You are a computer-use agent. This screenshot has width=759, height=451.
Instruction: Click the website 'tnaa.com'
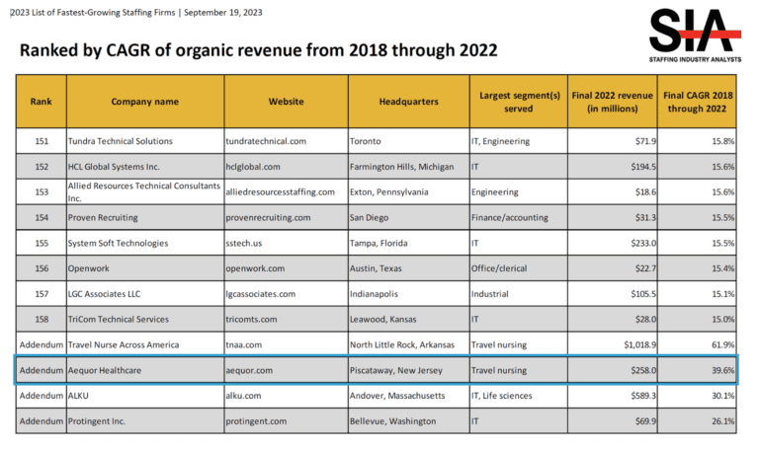[x=243, y=344]
